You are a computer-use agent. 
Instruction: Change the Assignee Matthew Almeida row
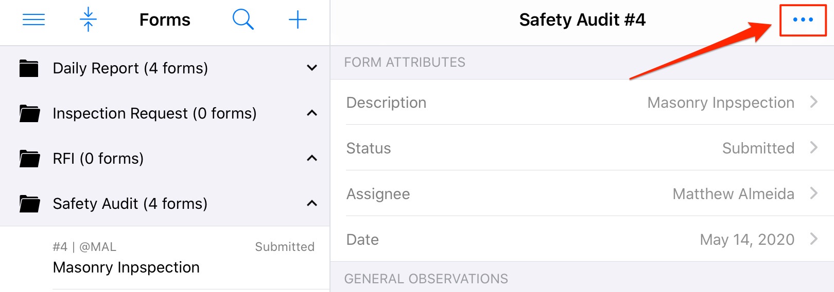582,194
